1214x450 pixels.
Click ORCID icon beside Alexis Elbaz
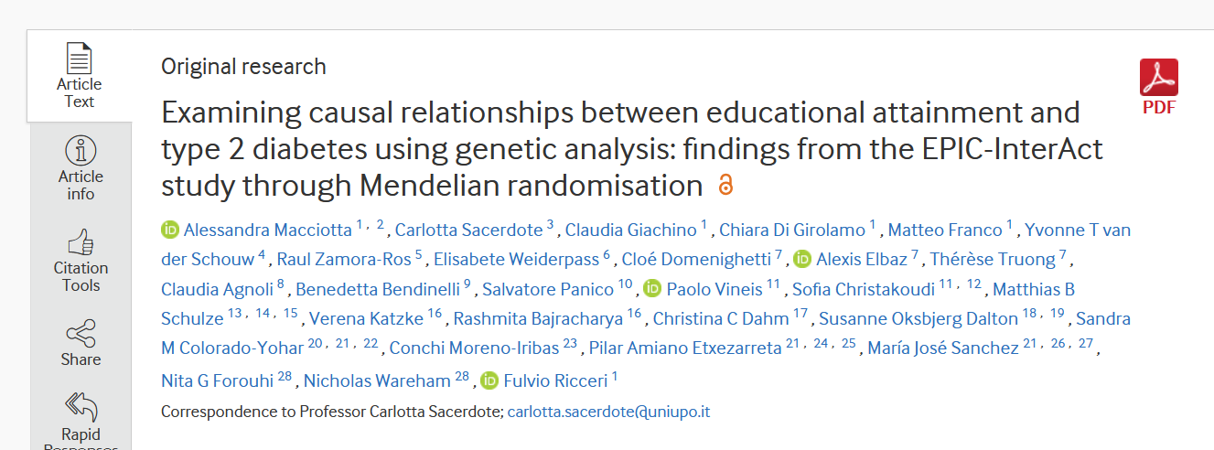pyautogui.click(x=802, y=259)
